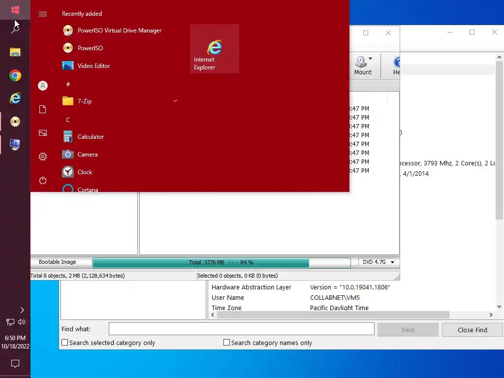This screenshot has height=378, width=504.
Task: Select the Hardware Abstraction Layer row
Action: [x=301, y=287]
